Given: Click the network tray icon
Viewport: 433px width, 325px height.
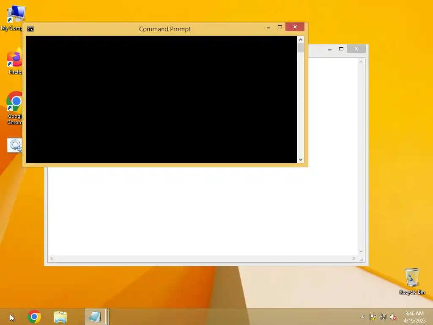Looking at the screenshot, I should tap(383, 317).
